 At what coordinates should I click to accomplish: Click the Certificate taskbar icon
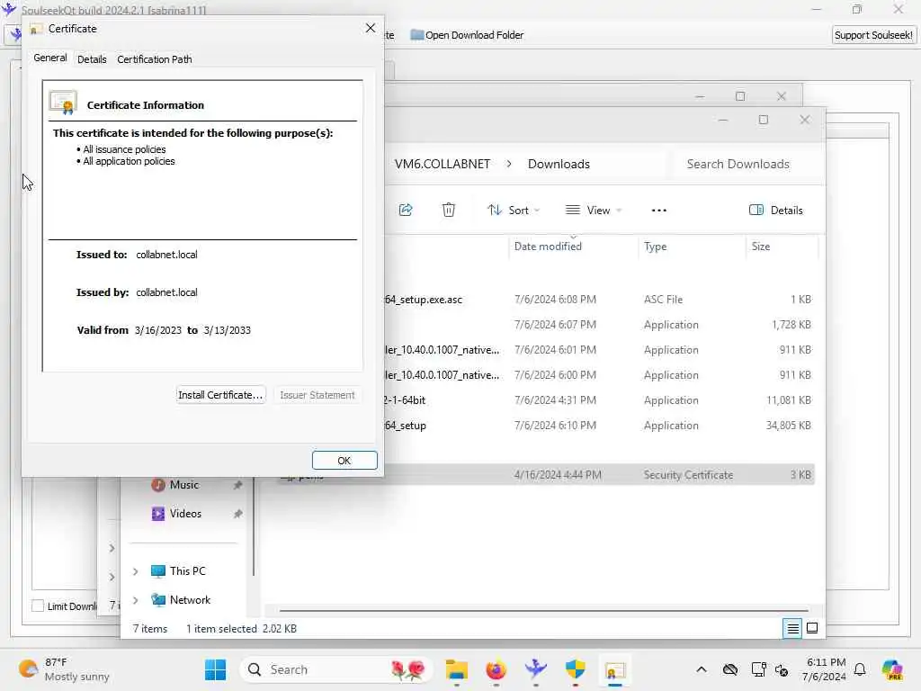pyautogui.click(x=615, y=669)
